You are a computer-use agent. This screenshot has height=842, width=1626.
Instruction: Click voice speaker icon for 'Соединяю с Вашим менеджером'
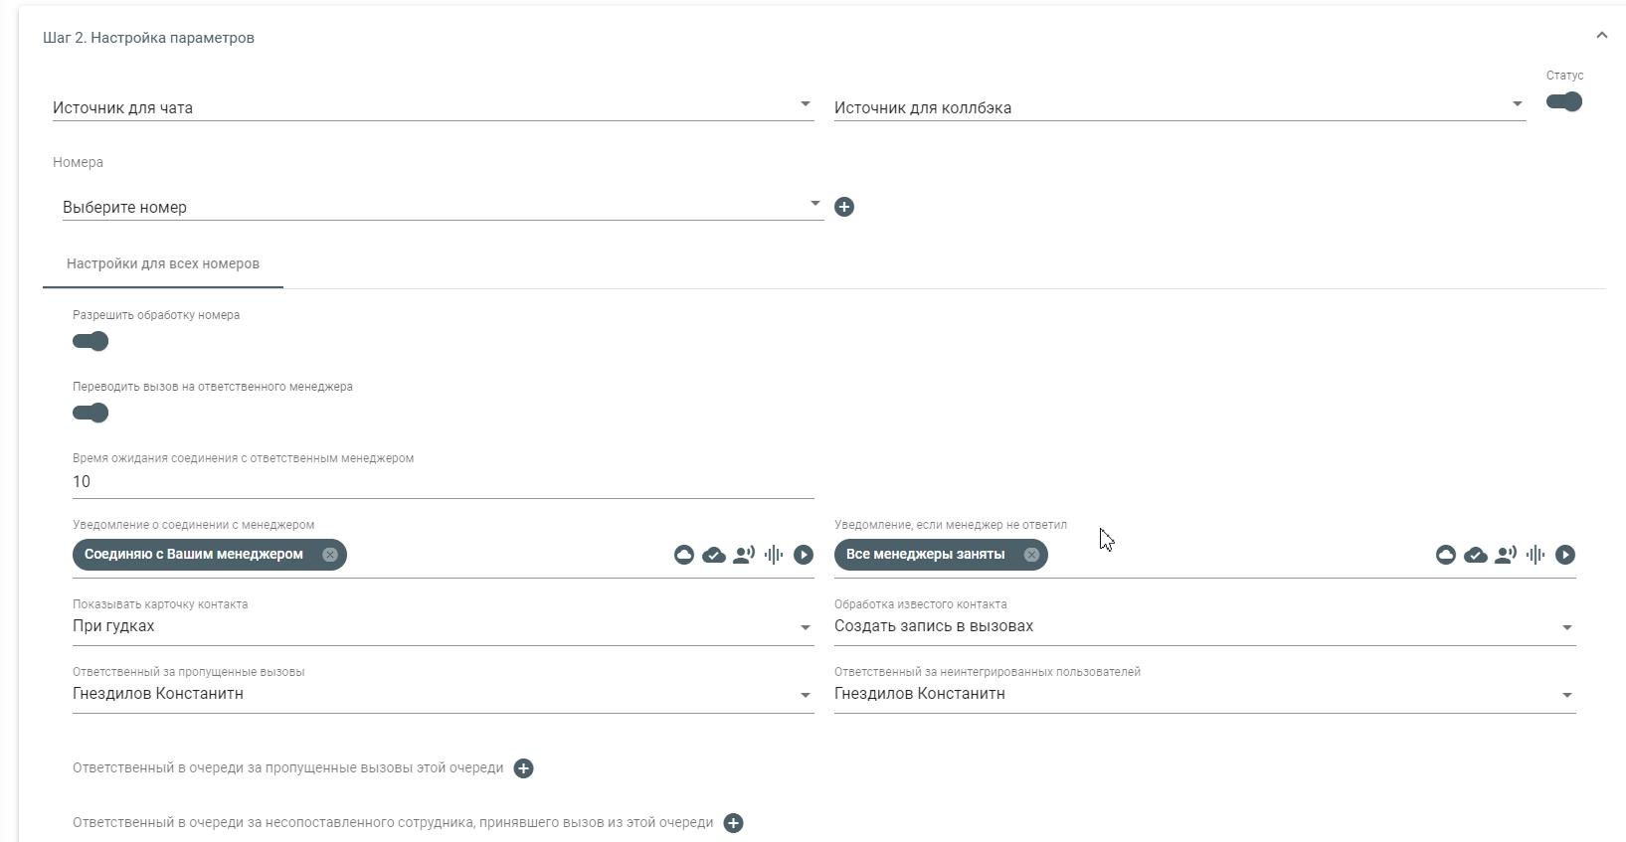pyautogui.click(x=744, y=555)
